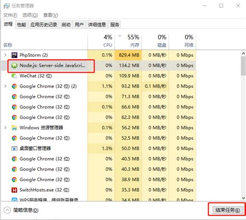
Task: Click the 结束任务 button
Action: (228, 210)
